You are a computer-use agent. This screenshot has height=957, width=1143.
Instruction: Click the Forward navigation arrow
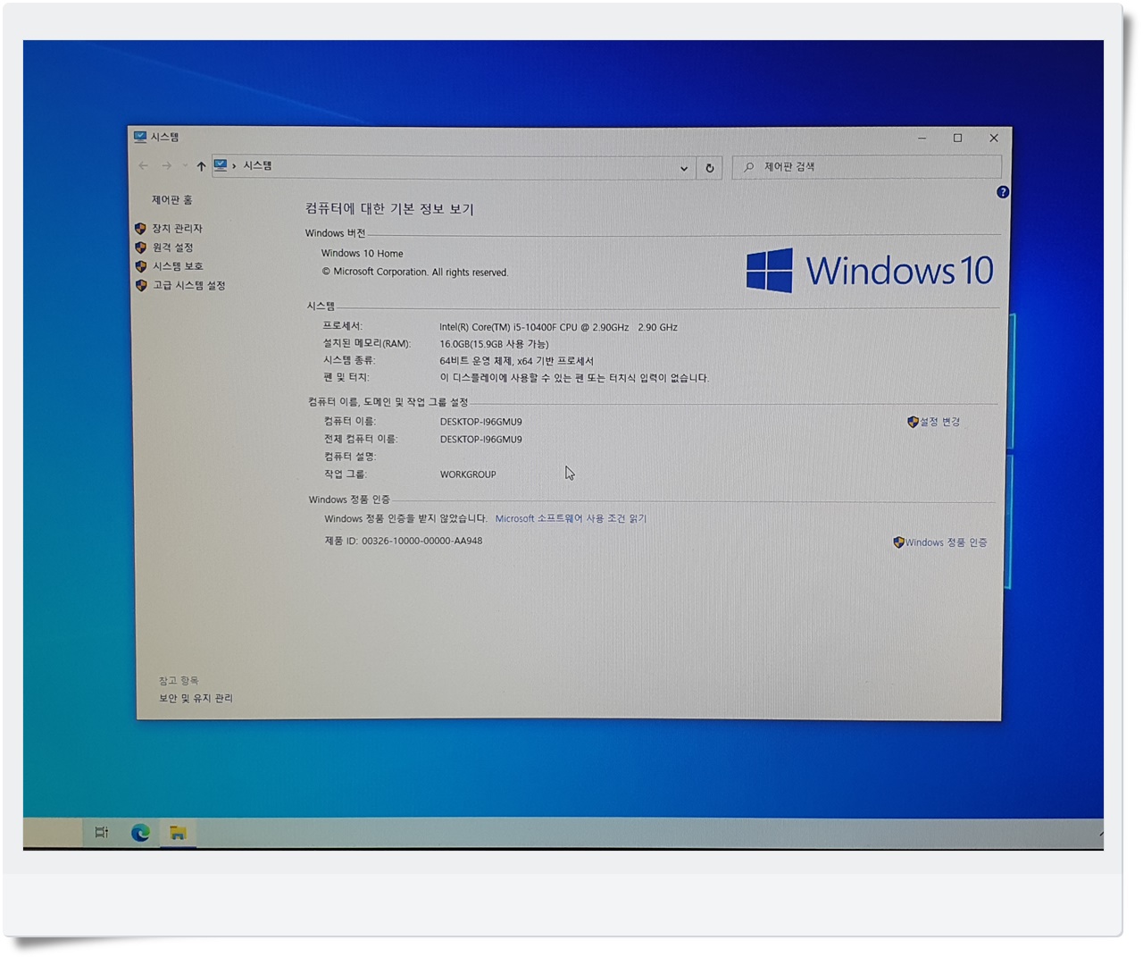pyautogui.click(x=166, y=166)
